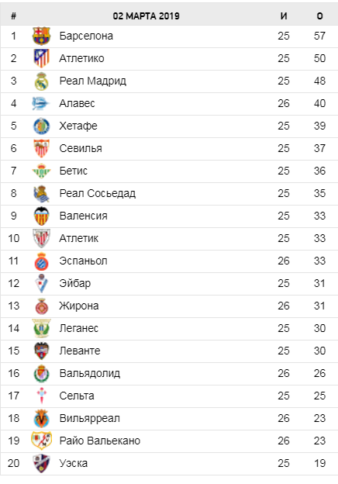338x484 pixels.
Task: Sort by the И games column header
Action: point(284,16)
